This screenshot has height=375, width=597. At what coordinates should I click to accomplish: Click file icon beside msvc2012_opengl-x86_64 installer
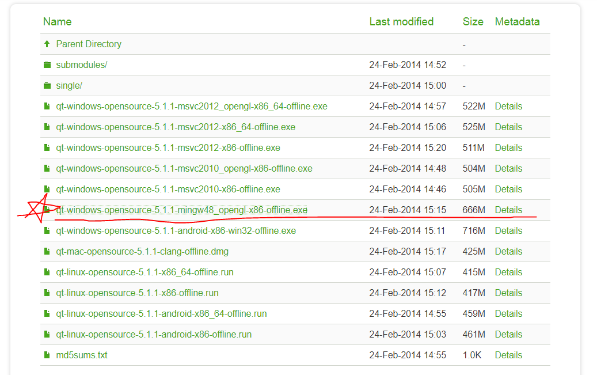pos(47,106)
